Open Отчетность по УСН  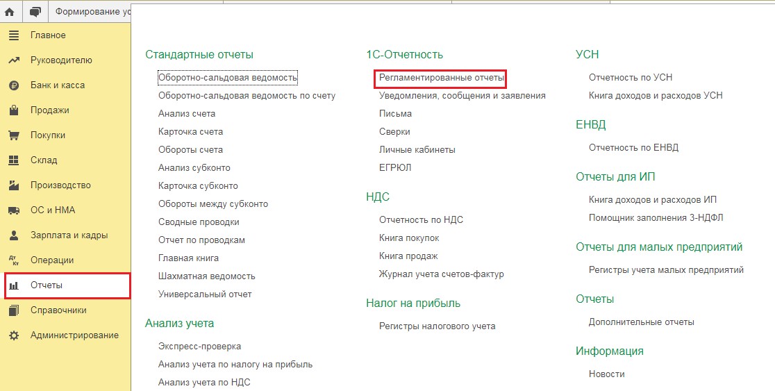pyautogui.click(x=631, y=78)
